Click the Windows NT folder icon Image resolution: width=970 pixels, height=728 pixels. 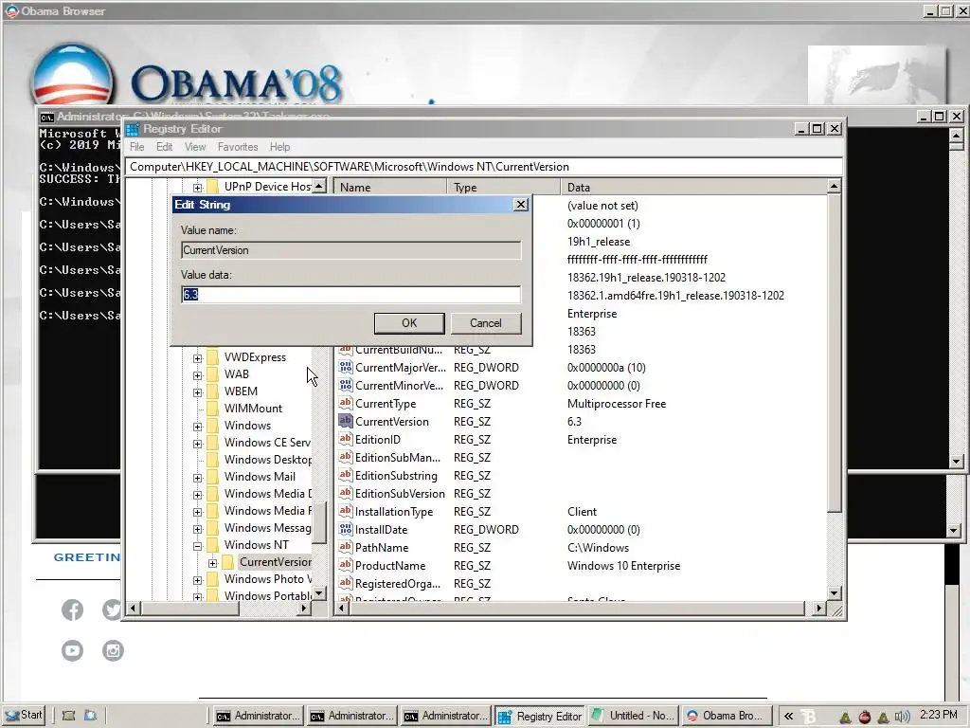pos(212,545)
